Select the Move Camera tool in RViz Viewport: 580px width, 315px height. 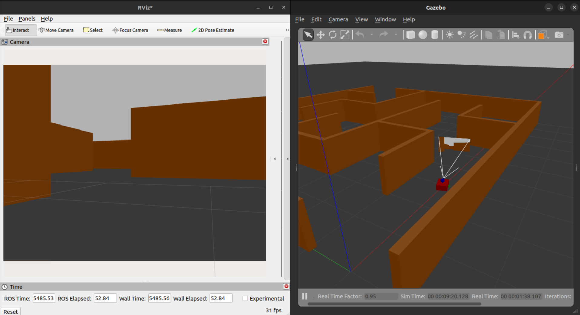[x=56, y=30]
